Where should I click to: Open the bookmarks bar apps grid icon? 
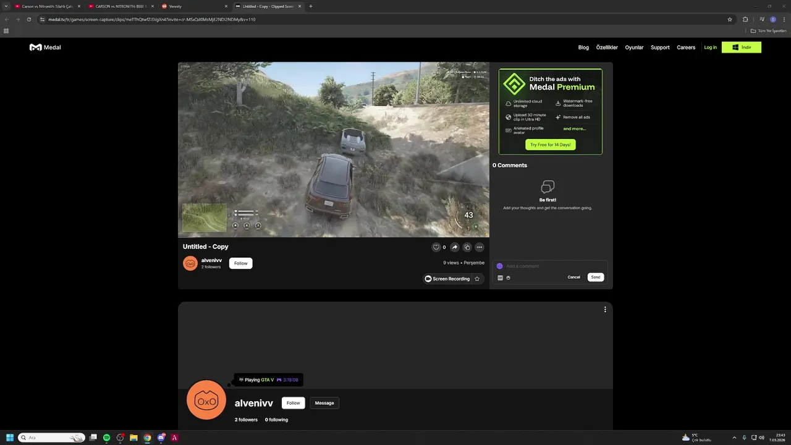coord(6,31)
